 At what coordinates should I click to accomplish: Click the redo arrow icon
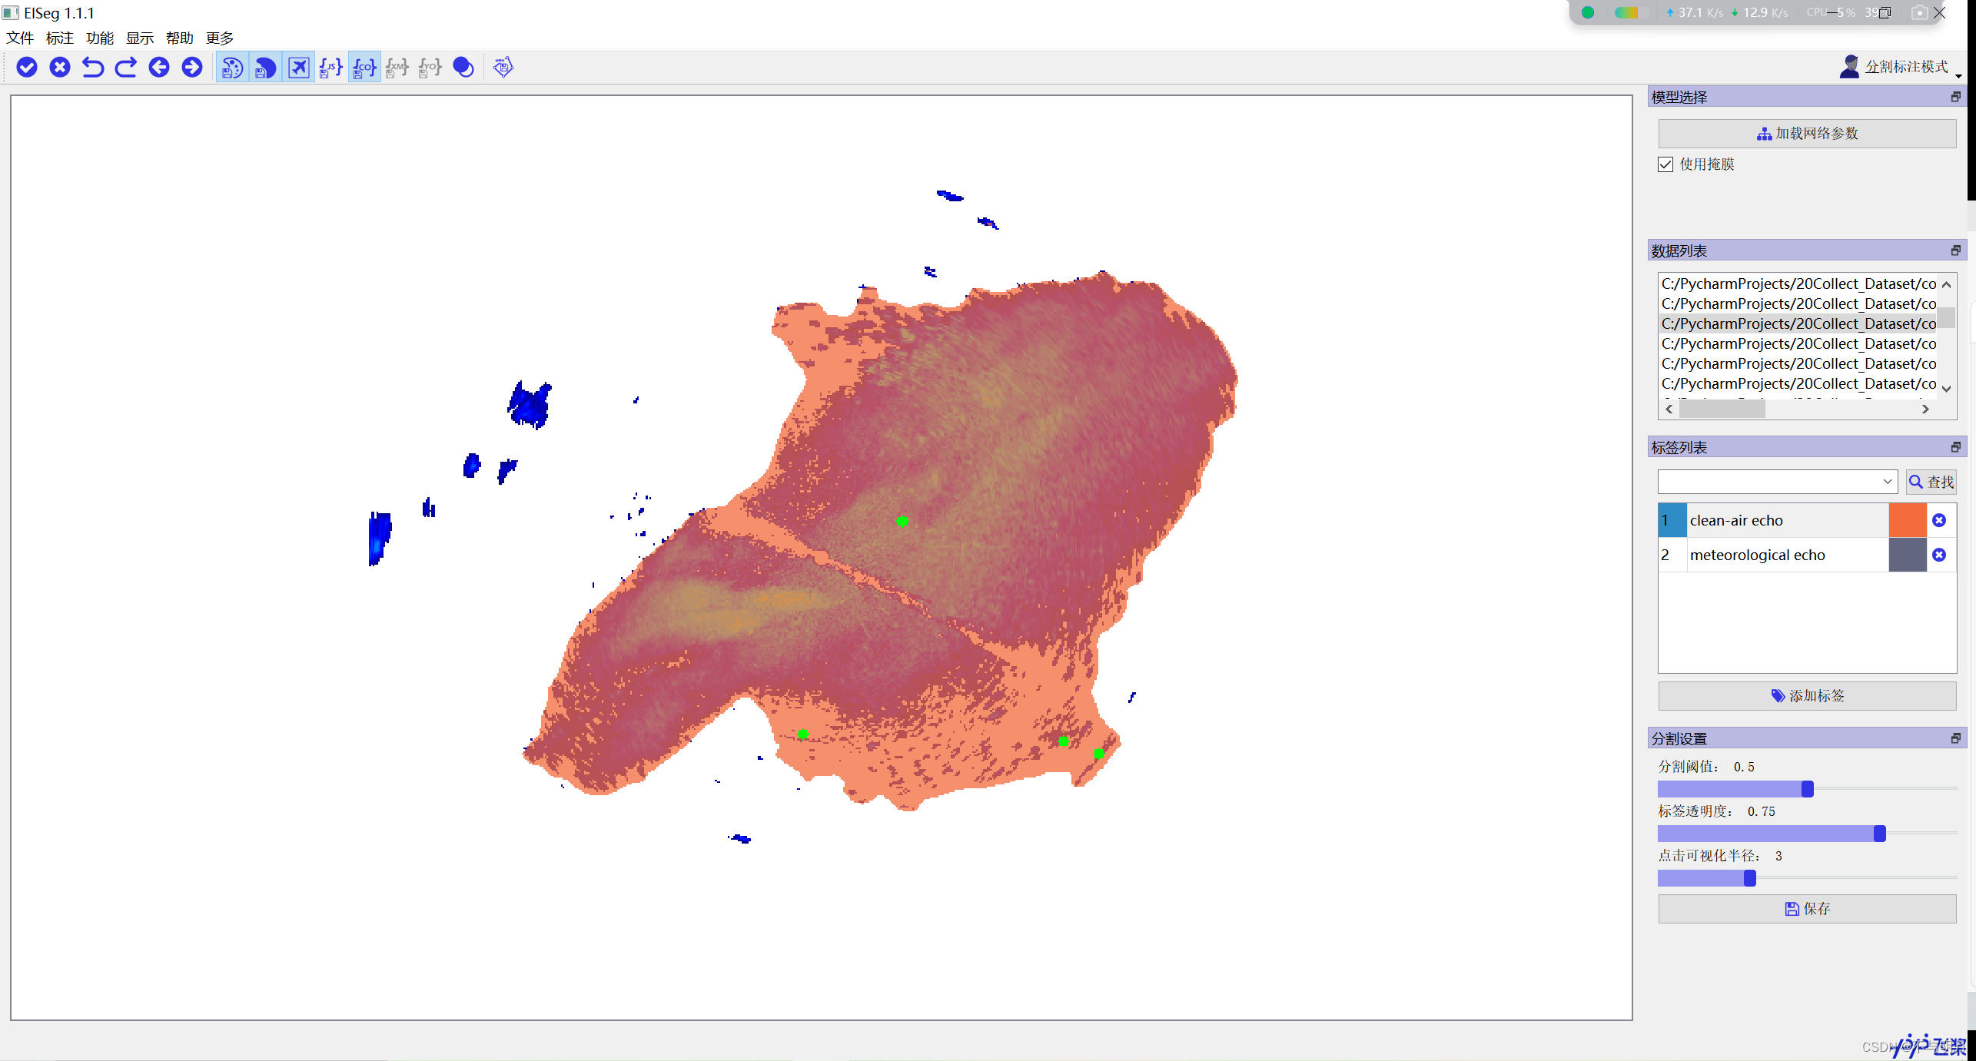126,68
